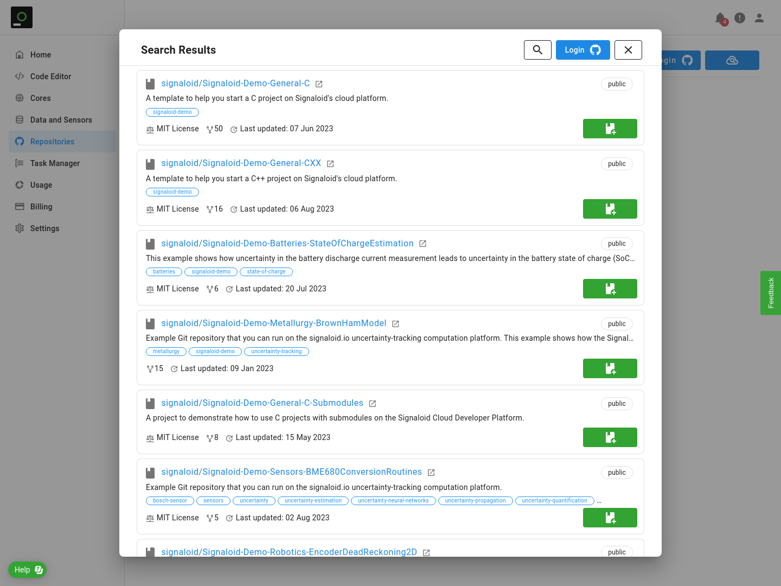Go to Code Editor in sidebar
The width and height of the screenshot is (781, 586).
coord(50,77)
